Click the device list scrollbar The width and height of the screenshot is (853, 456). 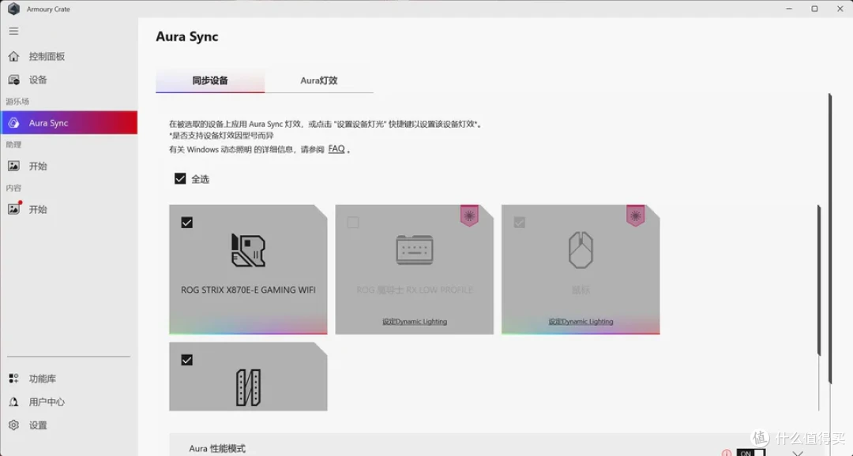(x=819, y=280)
